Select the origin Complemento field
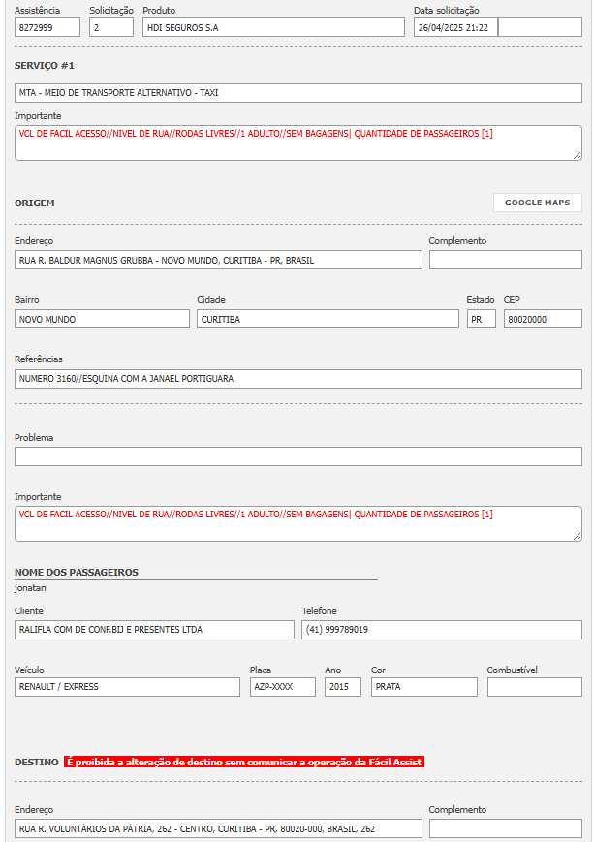 (x=505, y=260)
